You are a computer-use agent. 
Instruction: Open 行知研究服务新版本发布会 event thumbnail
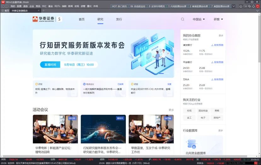(x=103, y=129)
